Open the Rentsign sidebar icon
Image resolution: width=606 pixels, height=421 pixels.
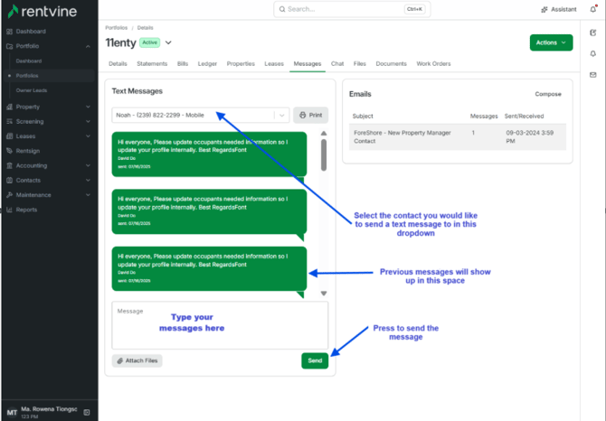[10, 151]
